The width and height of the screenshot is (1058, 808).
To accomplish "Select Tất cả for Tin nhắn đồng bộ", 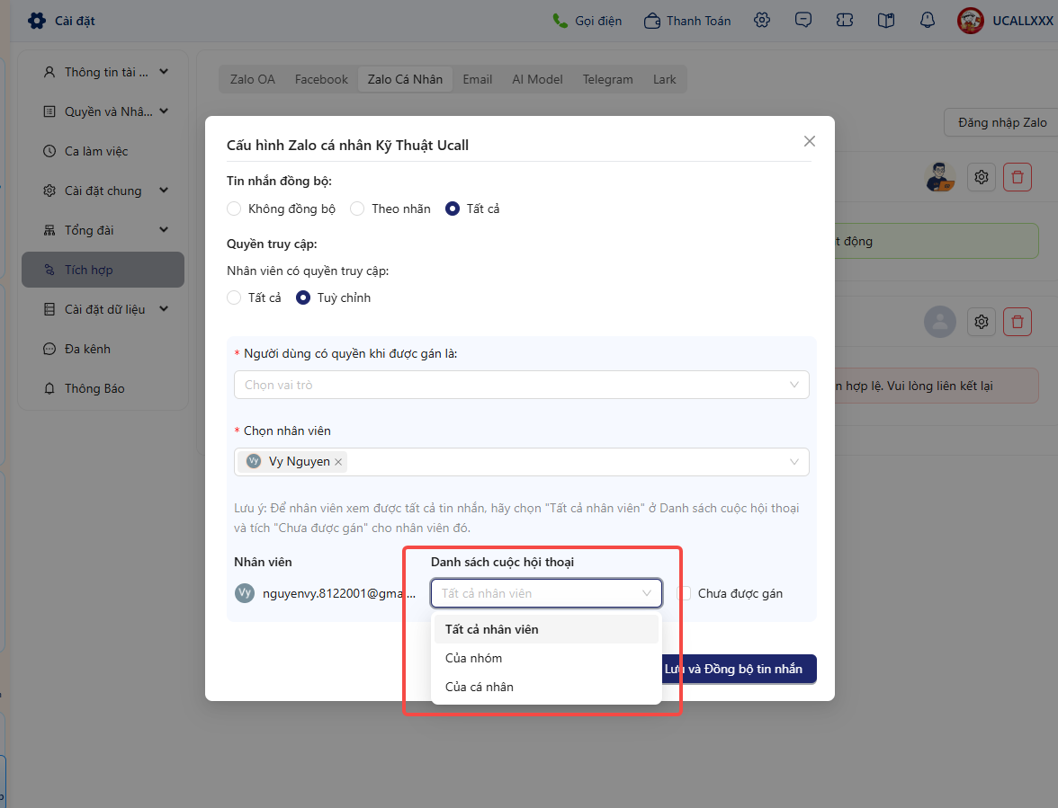I will pos(452,209).
